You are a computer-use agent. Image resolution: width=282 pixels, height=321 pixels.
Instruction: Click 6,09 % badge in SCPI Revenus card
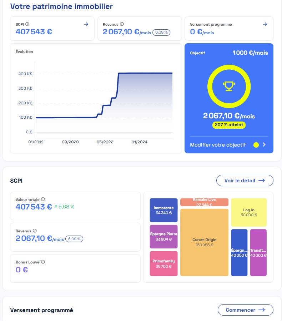pyautogui.click(x=74, y=239)
